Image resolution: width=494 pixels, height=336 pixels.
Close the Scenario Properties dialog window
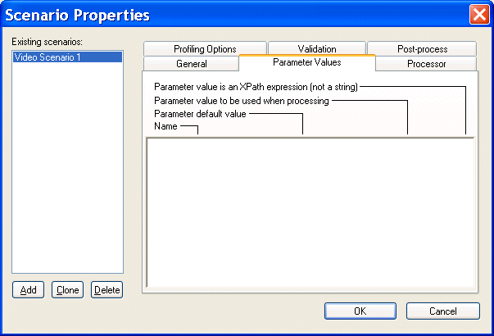[480, 14]
